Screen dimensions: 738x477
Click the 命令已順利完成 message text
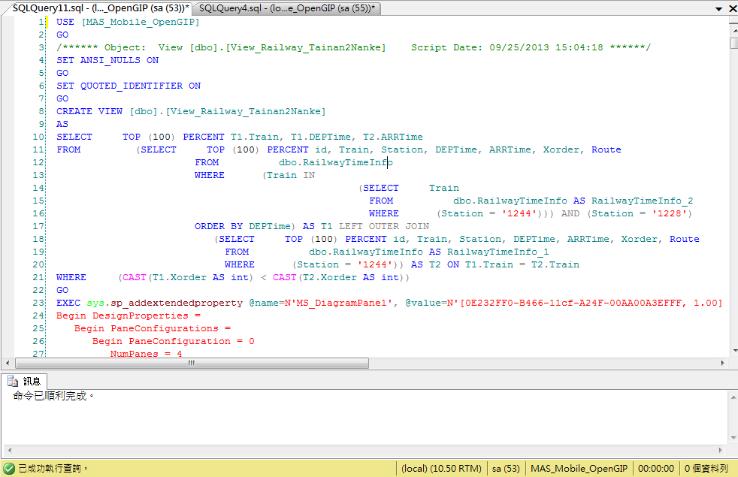(x=54, y=396)
